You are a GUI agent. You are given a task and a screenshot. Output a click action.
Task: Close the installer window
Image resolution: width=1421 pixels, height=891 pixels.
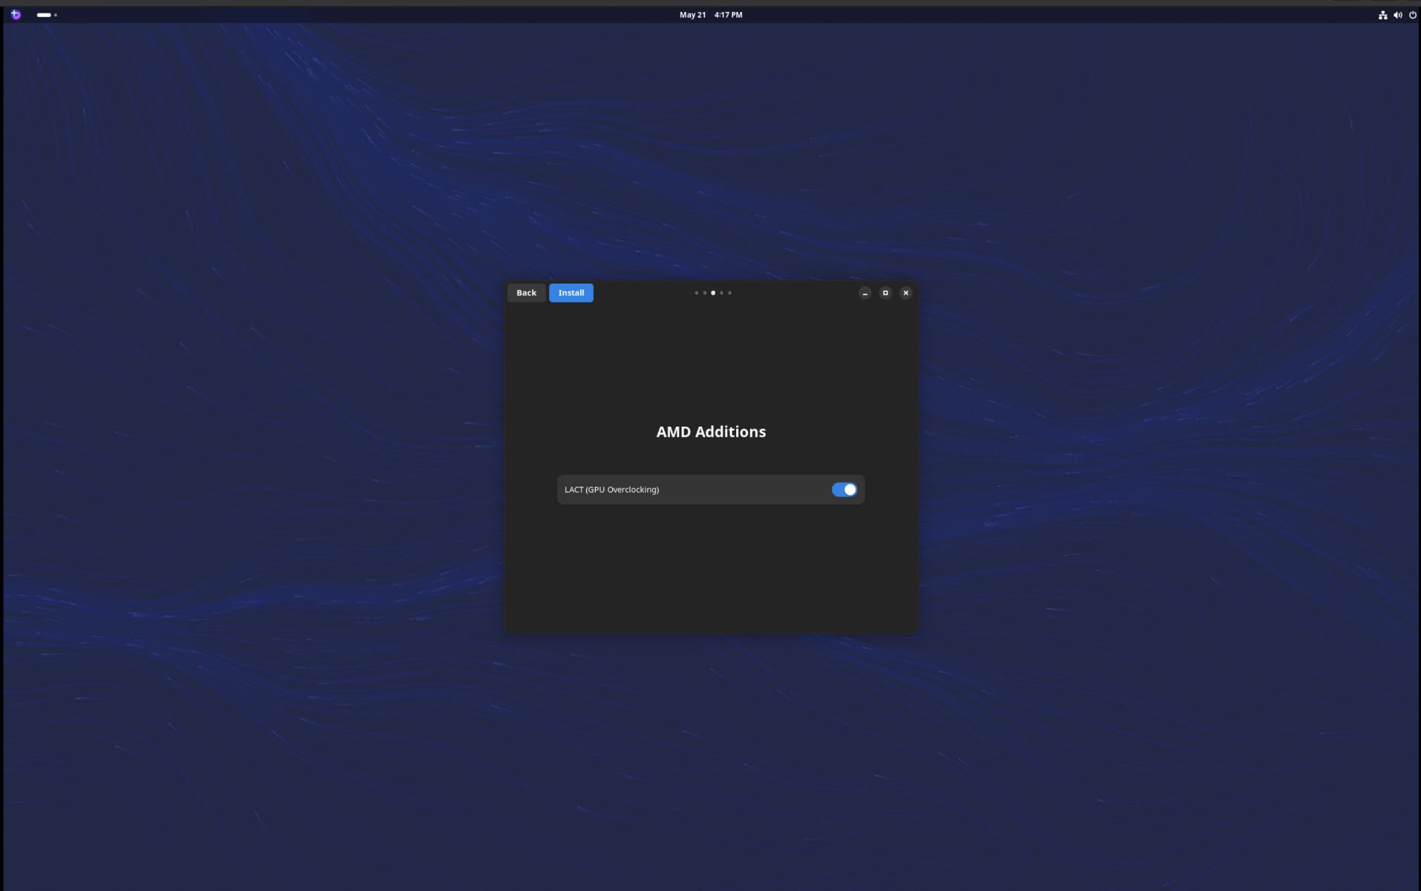point(906,293)
